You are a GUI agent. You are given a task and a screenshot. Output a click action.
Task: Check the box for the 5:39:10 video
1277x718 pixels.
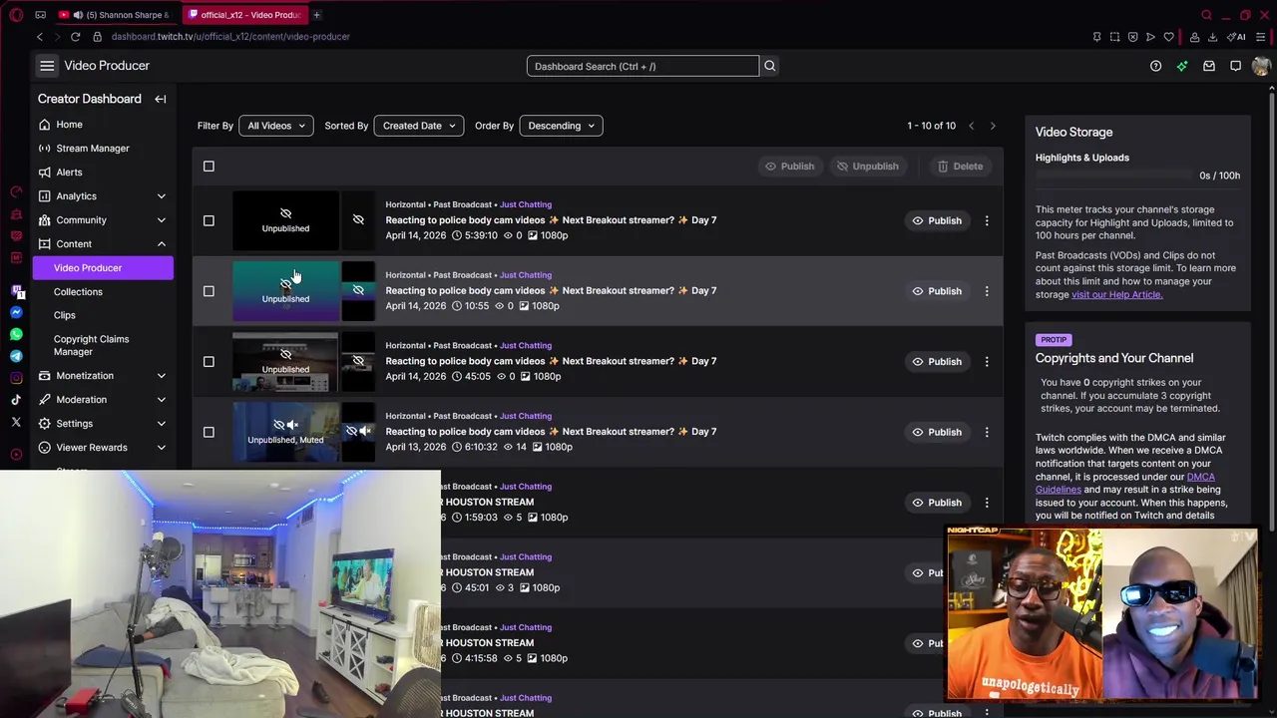(209, 220)
